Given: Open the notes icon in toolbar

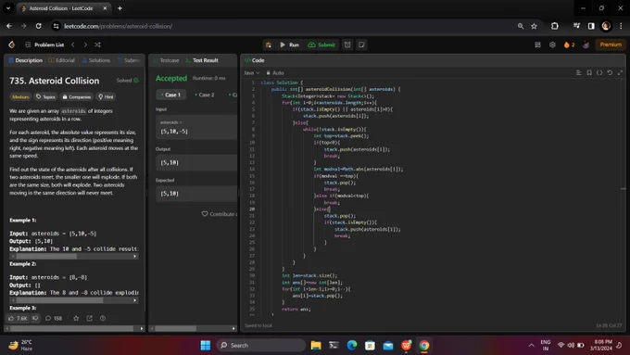Looking at the screenshot, I should [361, 44].
